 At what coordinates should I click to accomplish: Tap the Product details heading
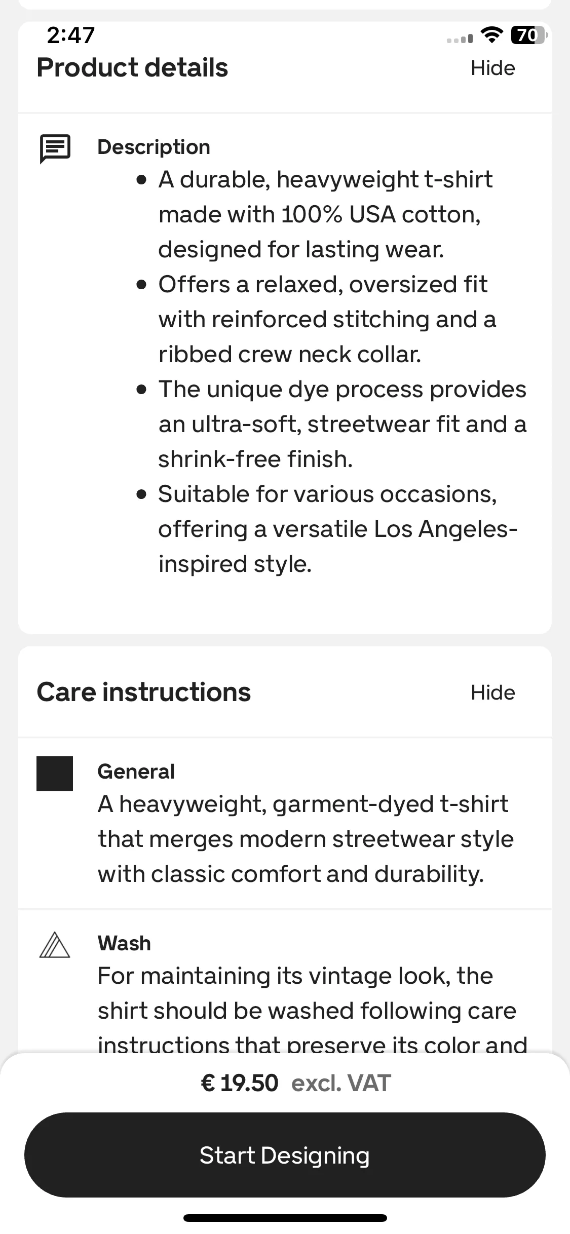coord(132,68)
